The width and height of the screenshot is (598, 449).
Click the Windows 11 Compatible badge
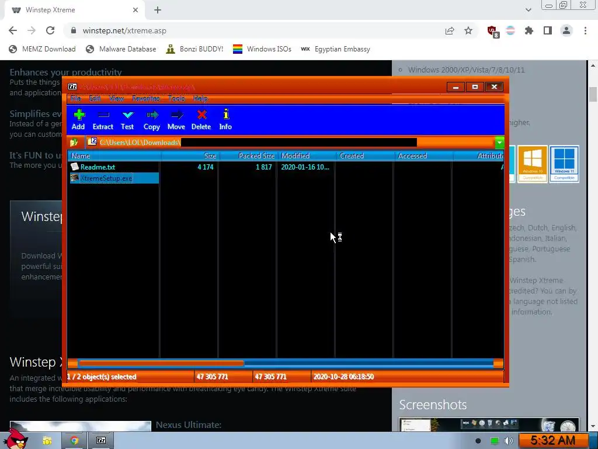pos(564,164)
